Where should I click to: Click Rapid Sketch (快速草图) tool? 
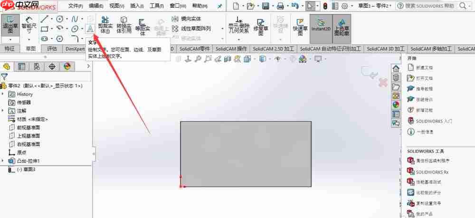coord(300,26)
